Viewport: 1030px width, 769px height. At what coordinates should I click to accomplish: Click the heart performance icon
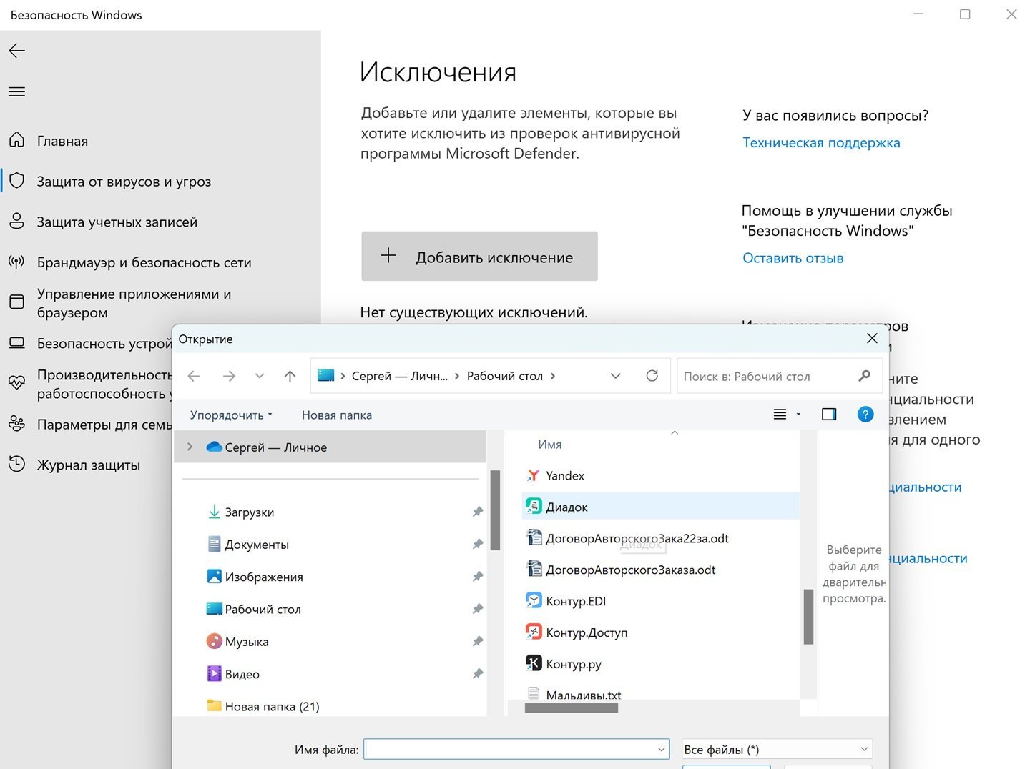(x=16, y=383)
